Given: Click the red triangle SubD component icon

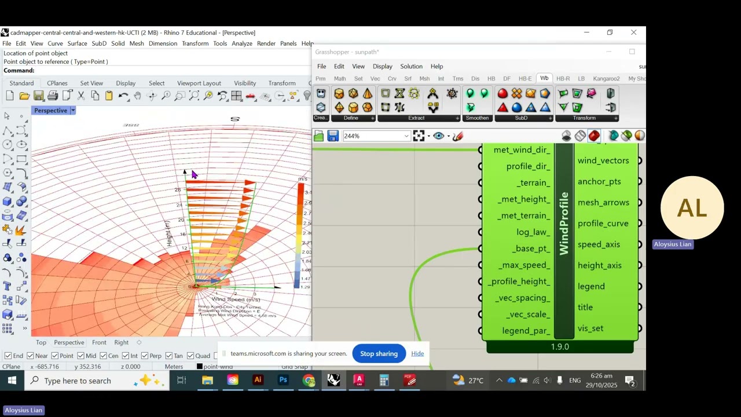Looking at the screenshot, I should point(502,108).
